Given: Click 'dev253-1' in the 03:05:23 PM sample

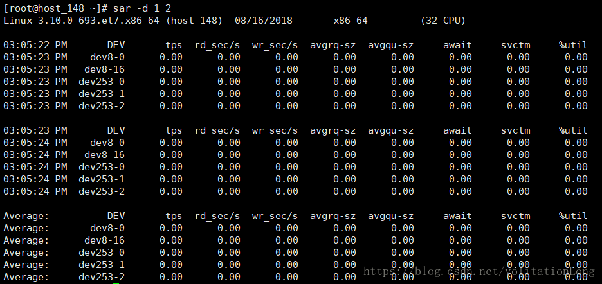Looking at the screenshot, I should (102, 94).
